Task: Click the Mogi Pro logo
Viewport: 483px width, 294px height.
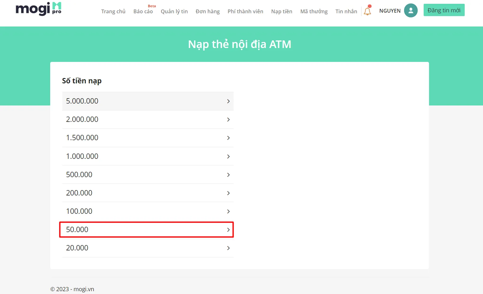Action: (39, 9)
